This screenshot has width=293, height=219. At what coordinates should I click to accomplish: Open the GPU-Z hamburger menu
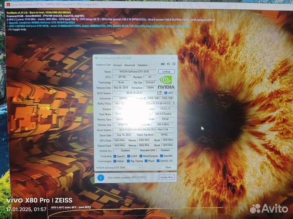pyautogui.click(x=174, y=64)
